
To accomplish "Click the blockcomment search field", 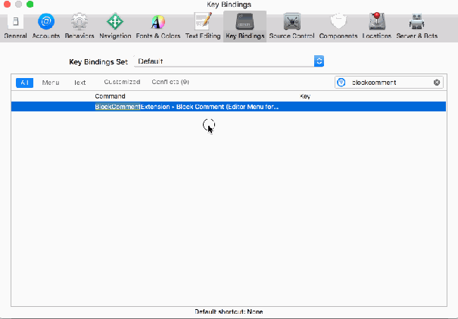I will click(390, 82).
